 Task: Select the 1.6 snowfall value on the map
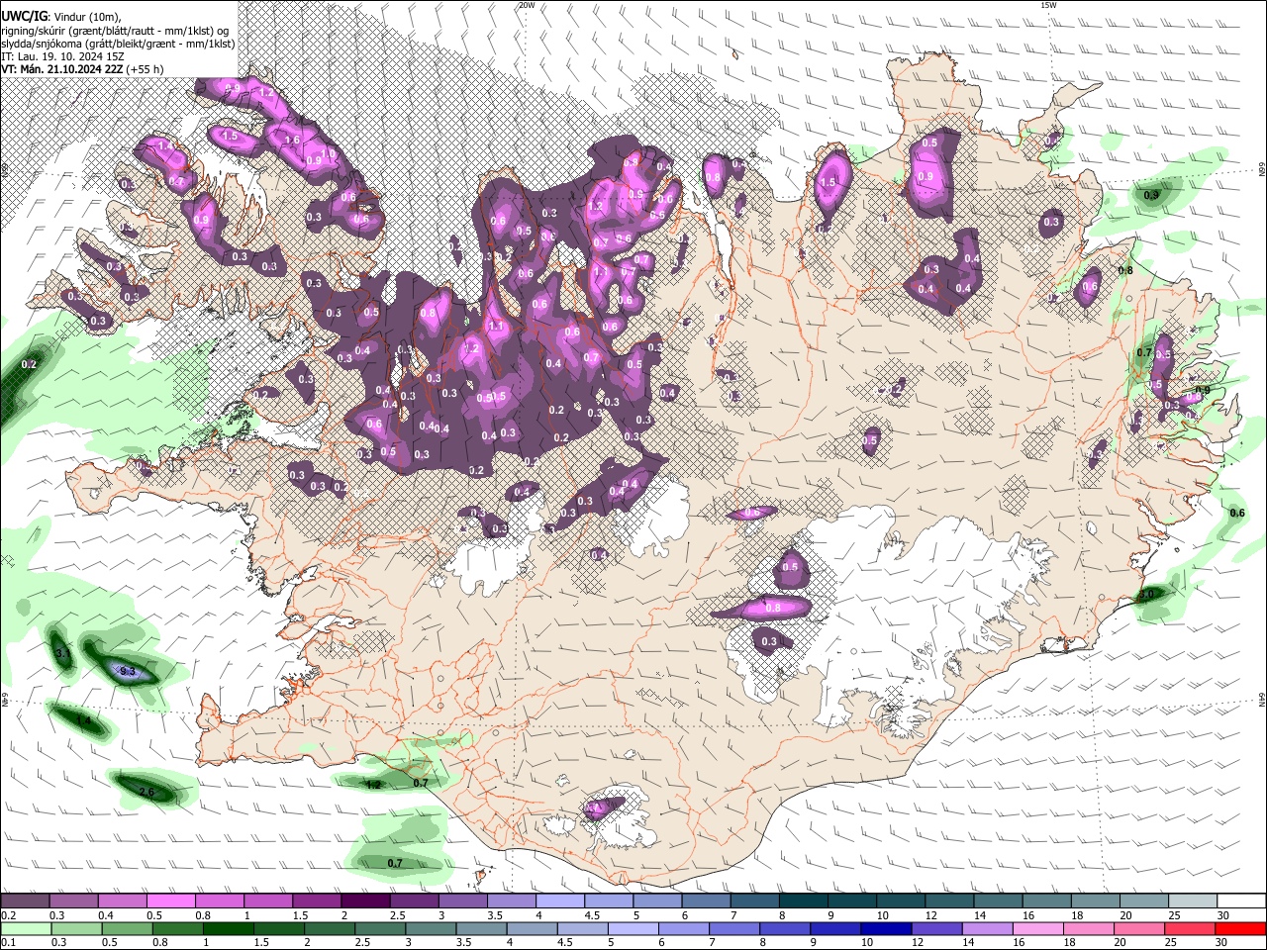[292, 141]
